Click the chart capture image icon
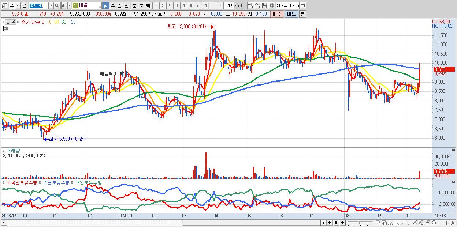Screen dimensions: 457x227 point(428,223)
